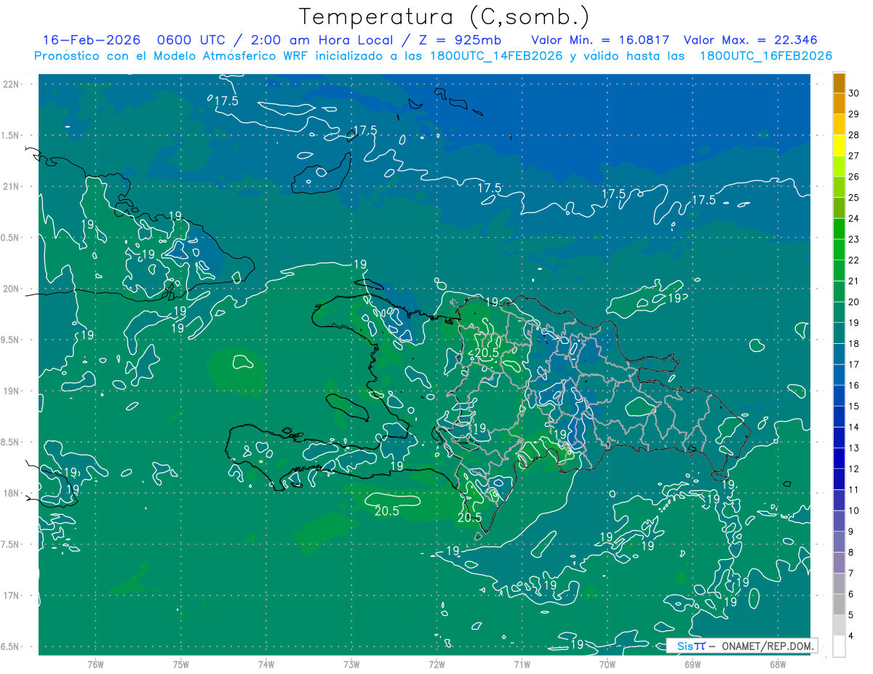873x674 pixels.
Task: Click the 'Valor Min. = 16.0817' readout
Action: (600, 40)
